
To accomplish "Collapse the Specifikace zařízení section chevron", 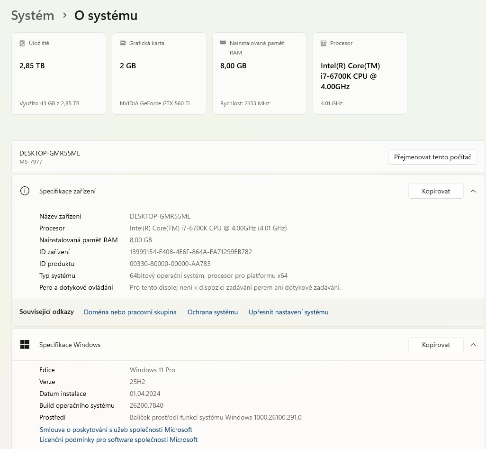I will pyautogui.click(x=473, y=191).
